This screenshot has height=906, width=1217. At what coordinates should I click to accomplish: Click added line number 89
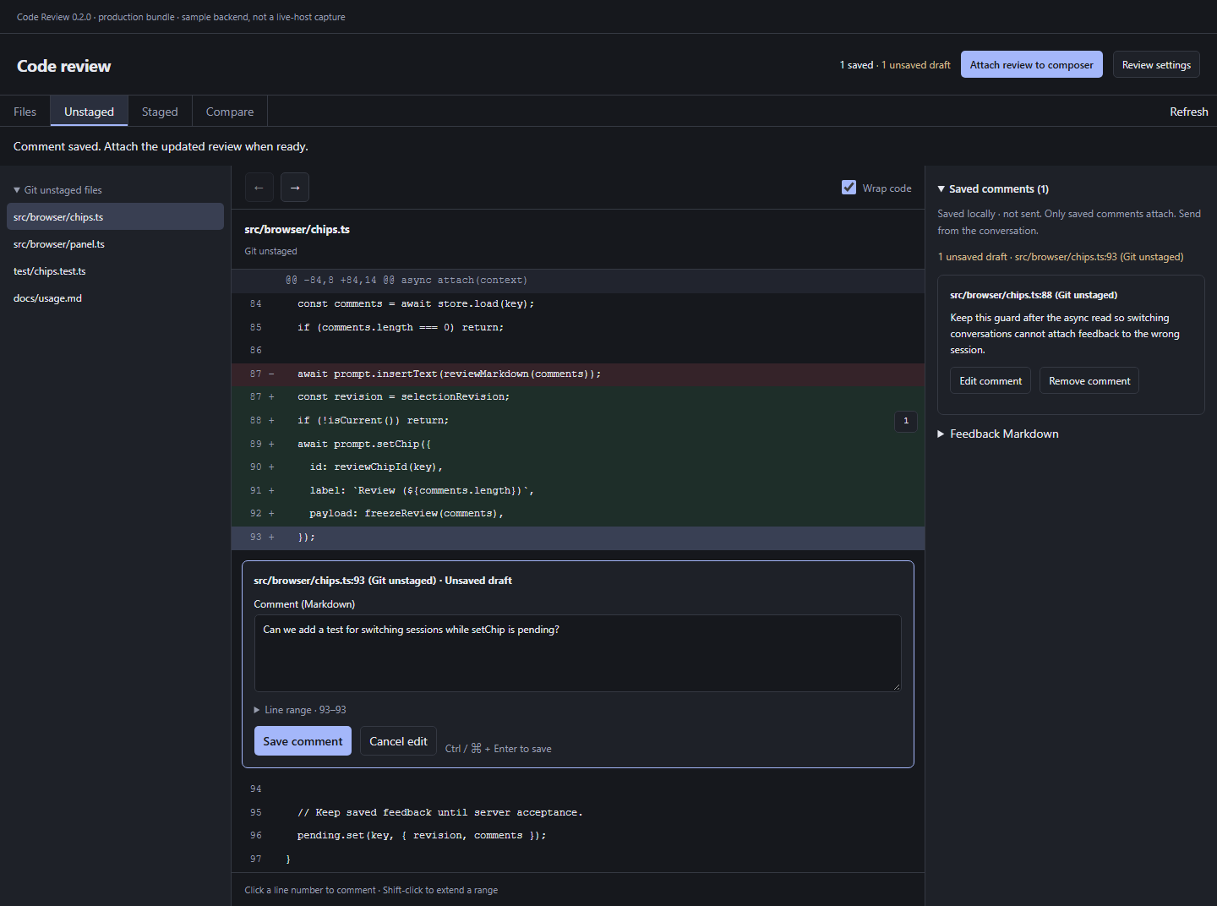click(256, 445)
